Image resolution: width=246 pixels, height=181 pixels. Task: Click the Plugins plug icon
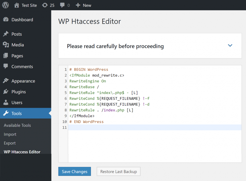coord(6,92)
